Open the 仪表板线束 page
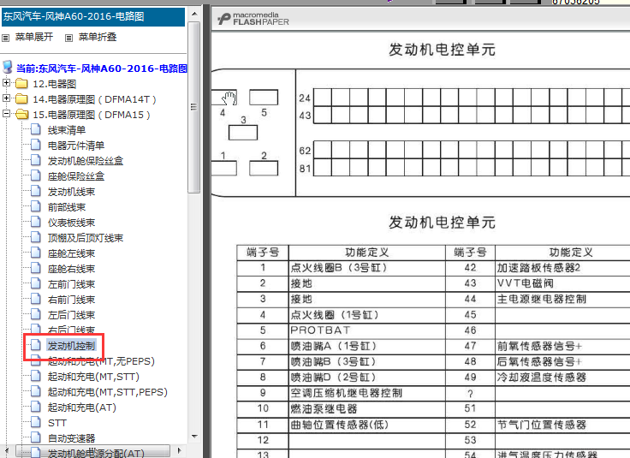630x458 pixels. point(71,223)
